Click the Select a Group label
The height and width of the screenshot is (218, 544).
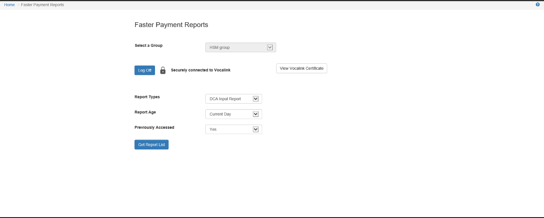tap(149, 45)
